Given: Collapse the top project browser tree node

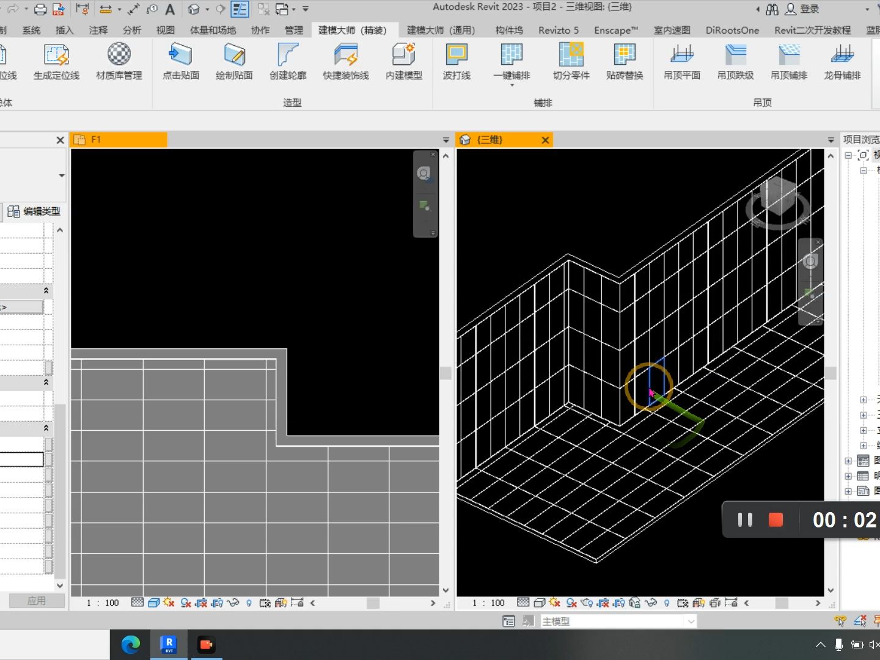Looking at the screenshot, I should point(848,155).
